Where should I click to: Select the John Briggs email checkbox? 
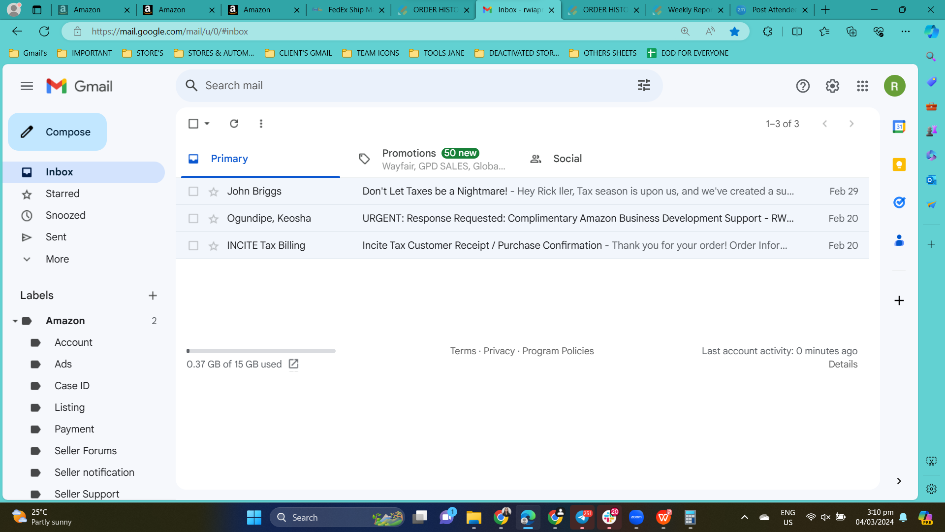point(193,191)
